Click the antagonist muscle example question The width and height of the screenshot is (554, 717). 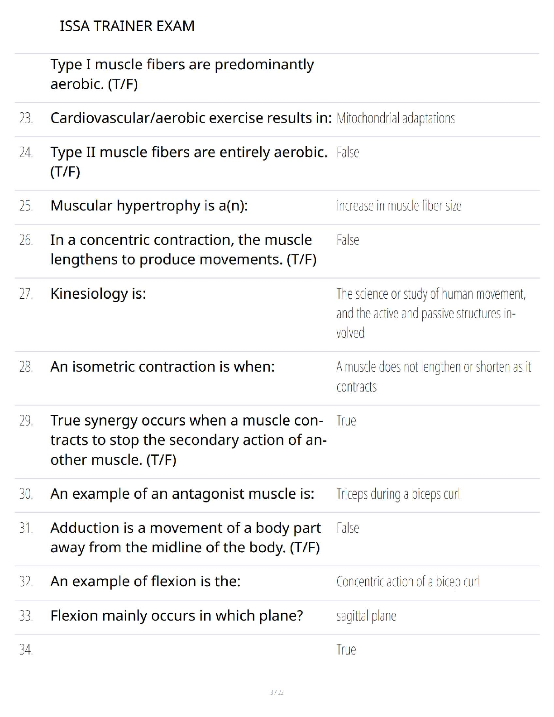tap(182, 494)
